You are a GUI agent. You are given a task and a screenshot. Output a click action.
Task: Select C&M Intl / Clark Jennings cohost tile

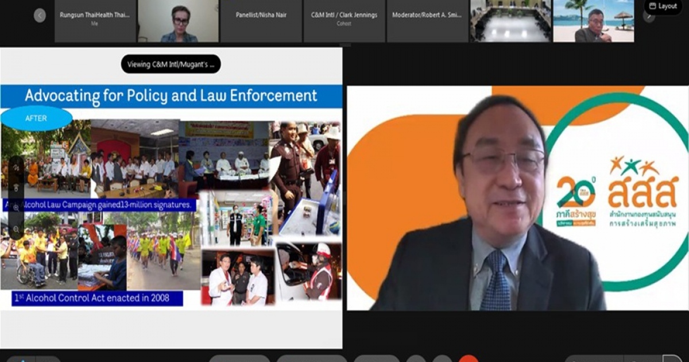[344, 21]
